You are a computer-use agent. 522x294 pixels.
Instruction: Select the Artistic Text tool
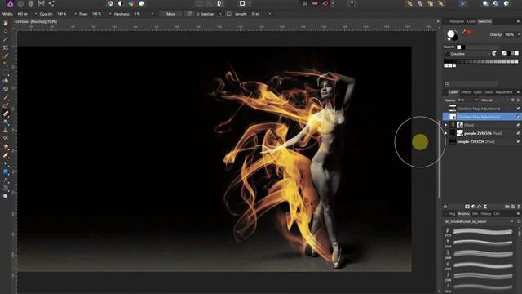[x=6, y=180]
